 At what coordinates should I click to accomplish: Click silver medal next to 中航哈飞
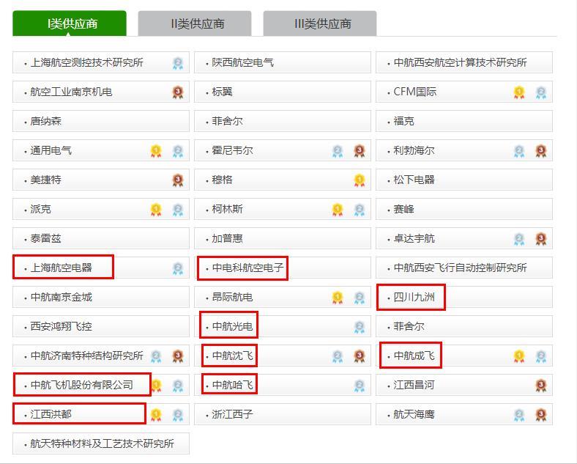pos(360,386)
